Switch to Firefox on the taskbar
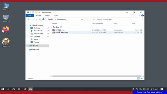167x94 pixels. tap(25, 89)
